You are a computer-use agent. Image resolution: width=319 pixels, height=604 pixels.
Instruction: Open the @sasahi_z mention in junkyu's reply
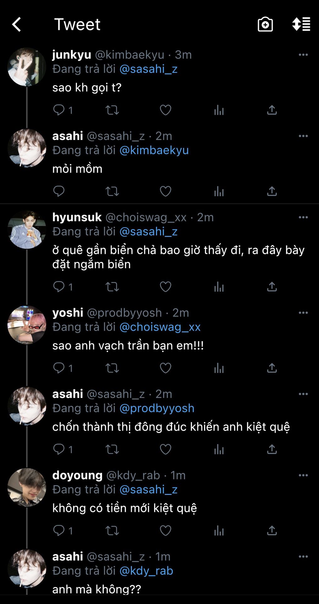click(148, 69)
